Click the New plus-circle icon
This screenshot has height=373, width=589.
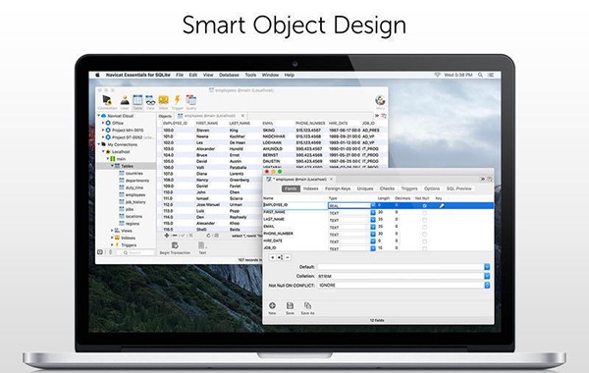pos(272,306)
